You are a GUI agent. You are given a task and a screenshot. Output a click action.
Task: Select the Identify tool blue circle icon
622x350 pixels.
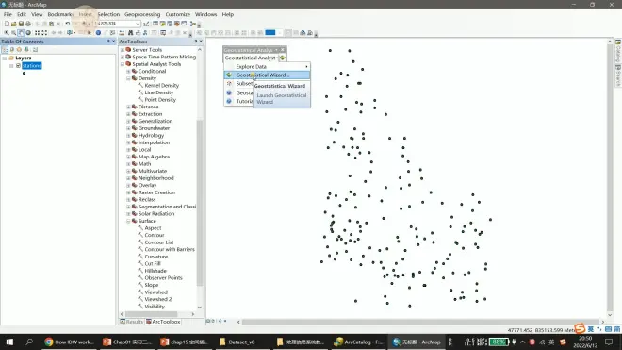pos(98,33)
